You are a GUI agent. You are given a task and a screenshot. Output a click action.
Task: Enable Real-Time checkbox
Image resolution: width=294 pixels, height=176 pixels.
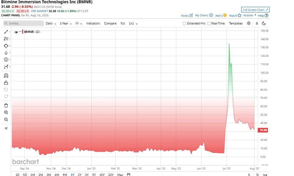pyautogui.click(x=209, y=23)
